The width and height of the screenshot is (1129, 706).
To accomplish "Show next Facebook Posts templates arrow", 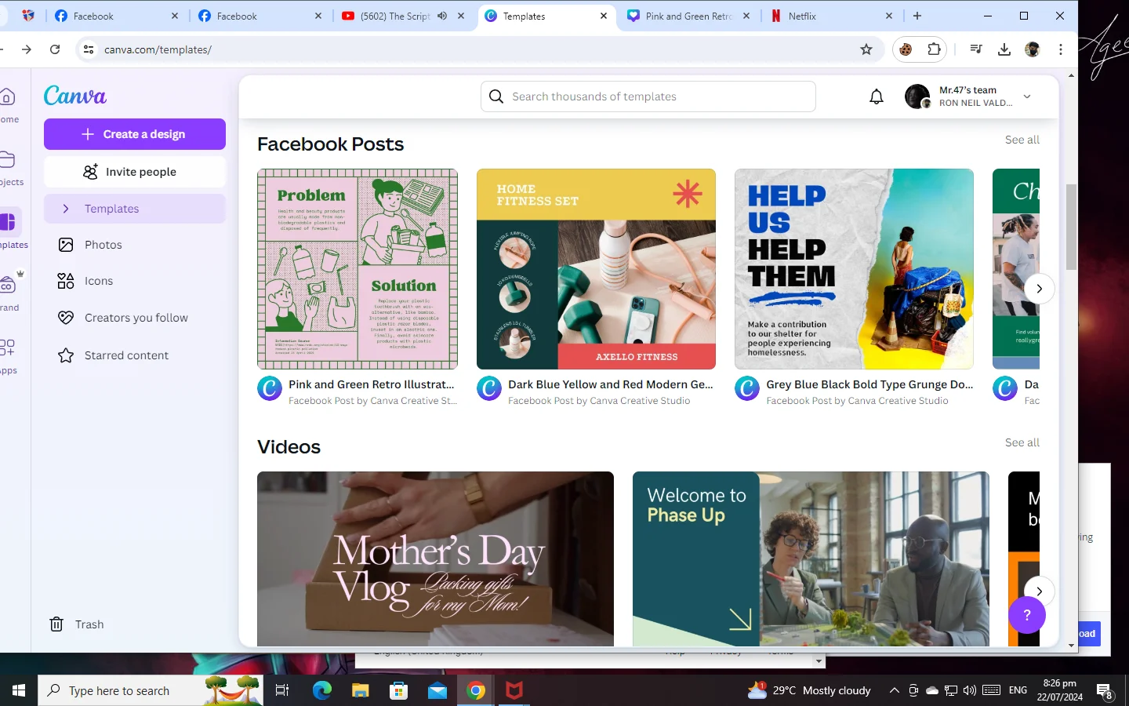I will tap(1039, 289).
